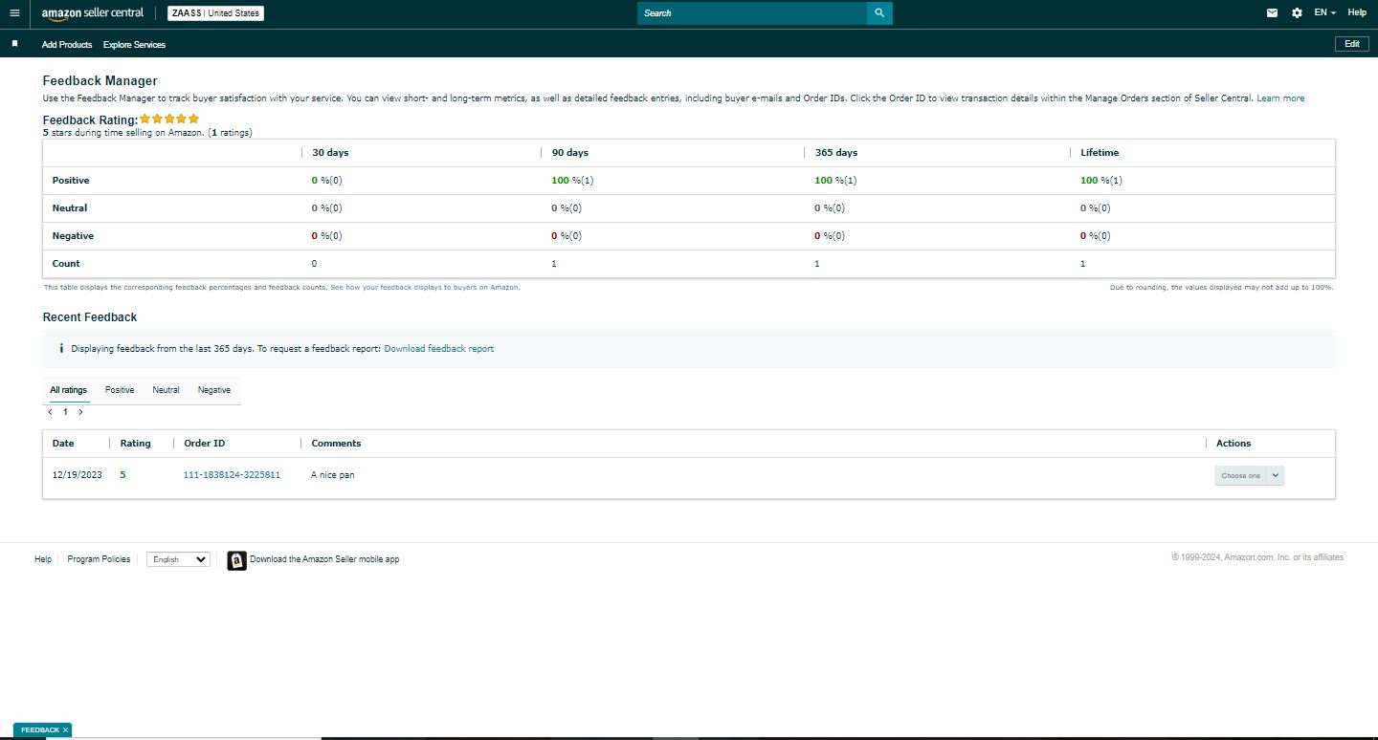Open Add Products menu item
The width and height of the screenshot is (1378, 740).
(x=67, y=45)
